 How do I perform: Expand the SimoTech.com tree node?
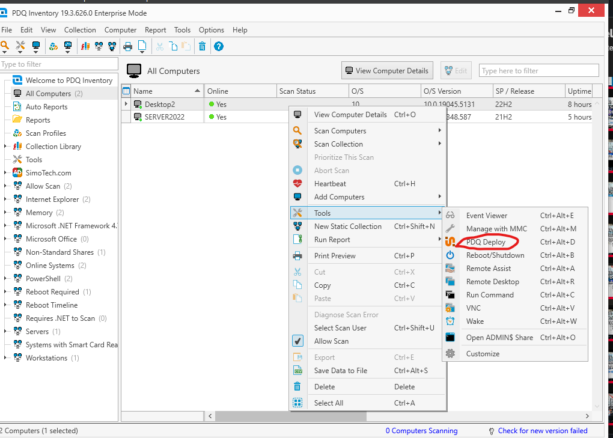tap(5, 172)
